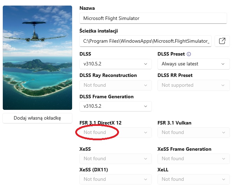Click the DLSS Frame Generation chevron arrow
The width and height of the screenshot is (232, 192).
click(x=146, y=106)
